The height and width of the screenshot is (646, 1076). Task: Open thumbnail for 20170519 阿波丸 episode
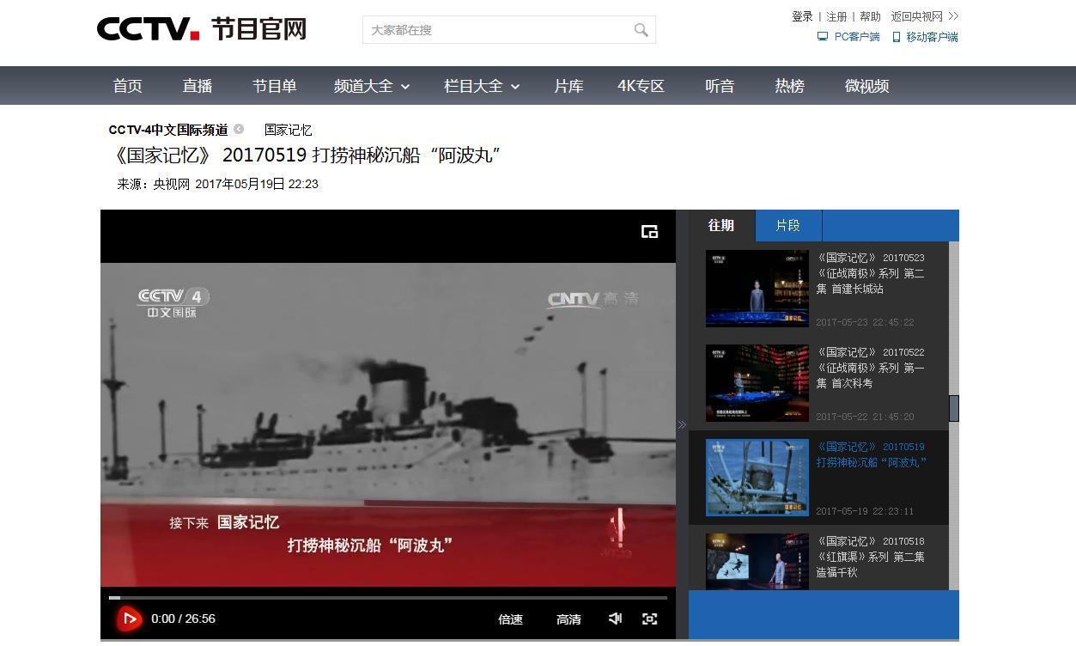[757, 478]
